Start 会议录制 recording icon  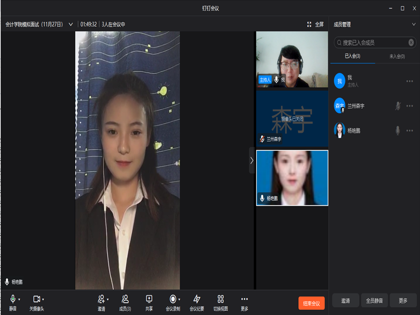click(x=173, y=299)
